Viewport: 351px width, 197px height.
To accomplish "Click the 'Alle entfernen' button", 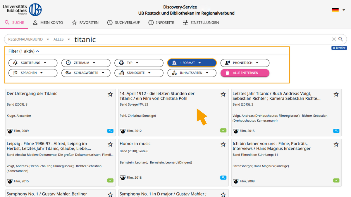I will point(245,73).
